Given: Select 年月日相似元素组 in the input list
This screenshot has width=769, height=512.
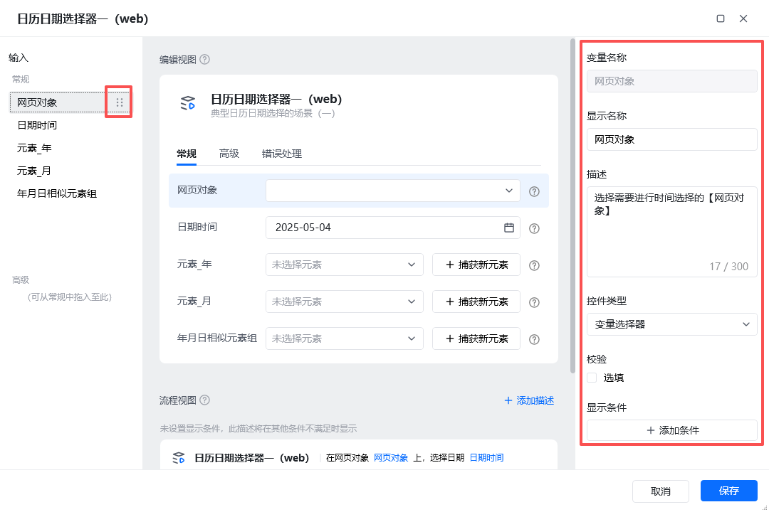Looking at the screenshot, I should (57, 193).
